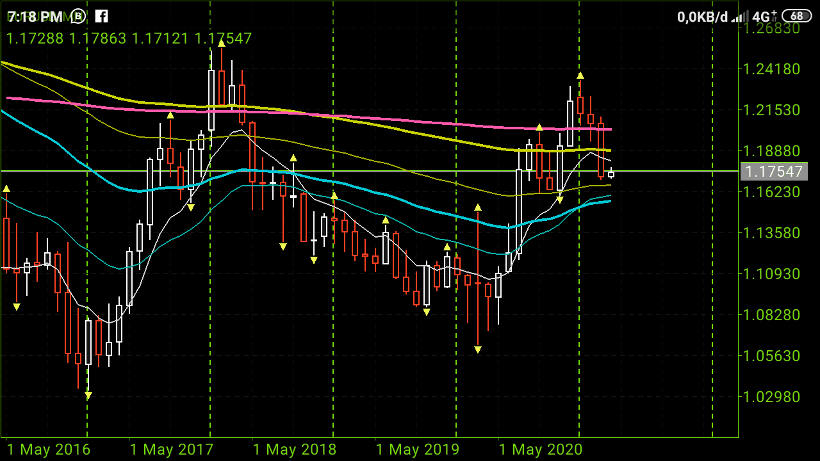Select the open price value 1.17288
The image size is (820, 461).
[35, 38]
